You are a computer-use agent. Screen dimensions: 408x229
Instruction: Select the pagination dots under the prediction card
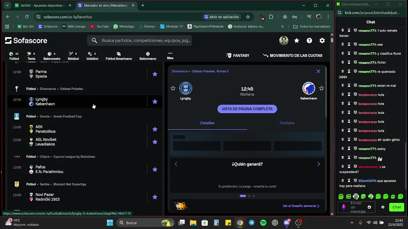(x=247, y=196)
